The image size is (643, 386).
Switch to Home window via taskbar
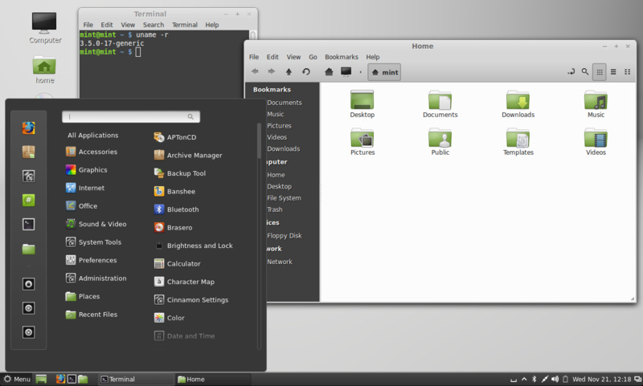point(213,379)
